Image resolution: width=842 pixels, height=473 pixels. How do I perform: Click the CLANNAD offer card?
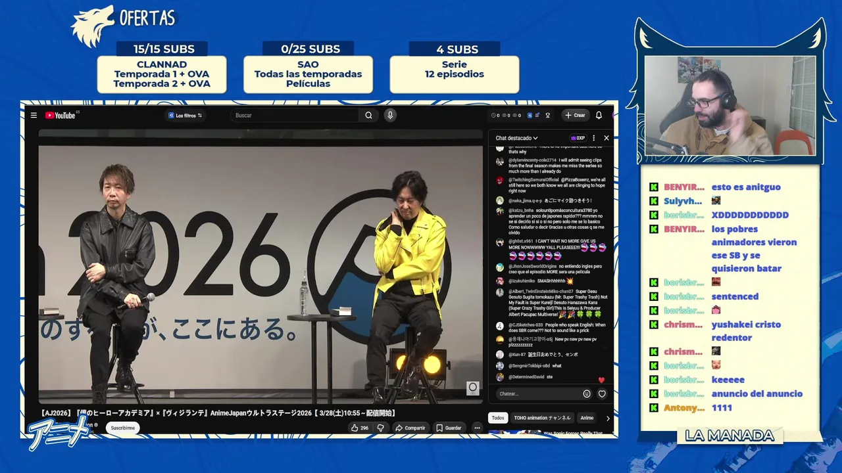click(x=162, y=74)
